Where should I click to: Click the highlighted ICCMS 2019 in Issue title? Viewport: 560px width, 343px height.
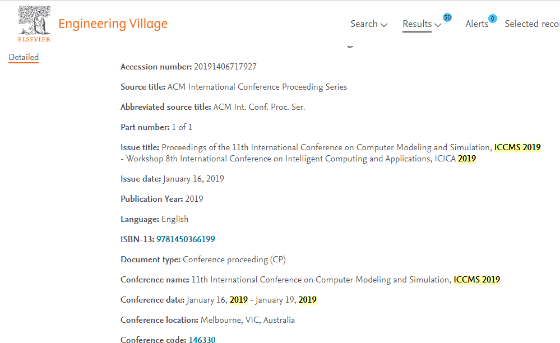(x=517, y=147)
